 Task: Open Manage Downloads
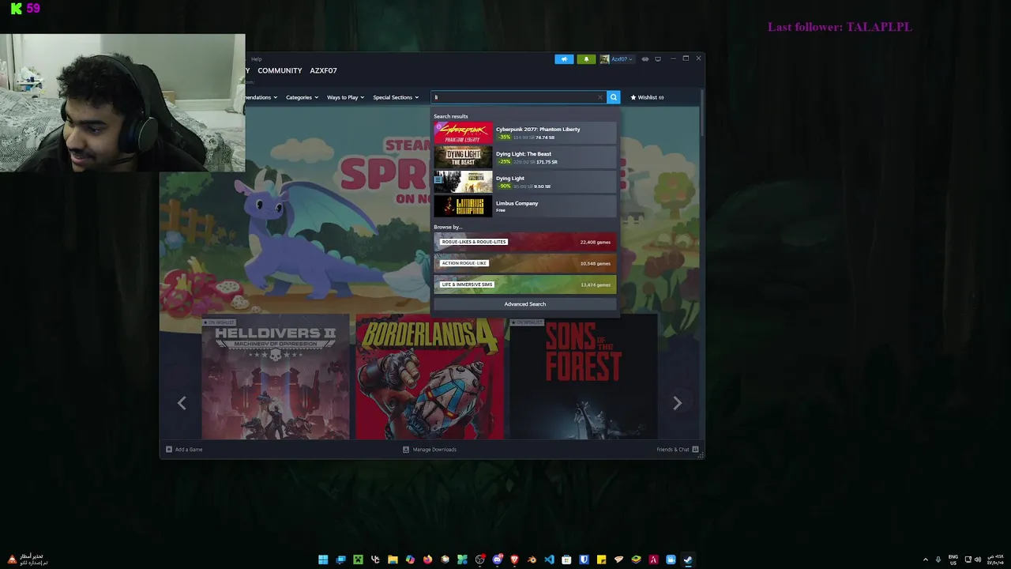(430, 450)
